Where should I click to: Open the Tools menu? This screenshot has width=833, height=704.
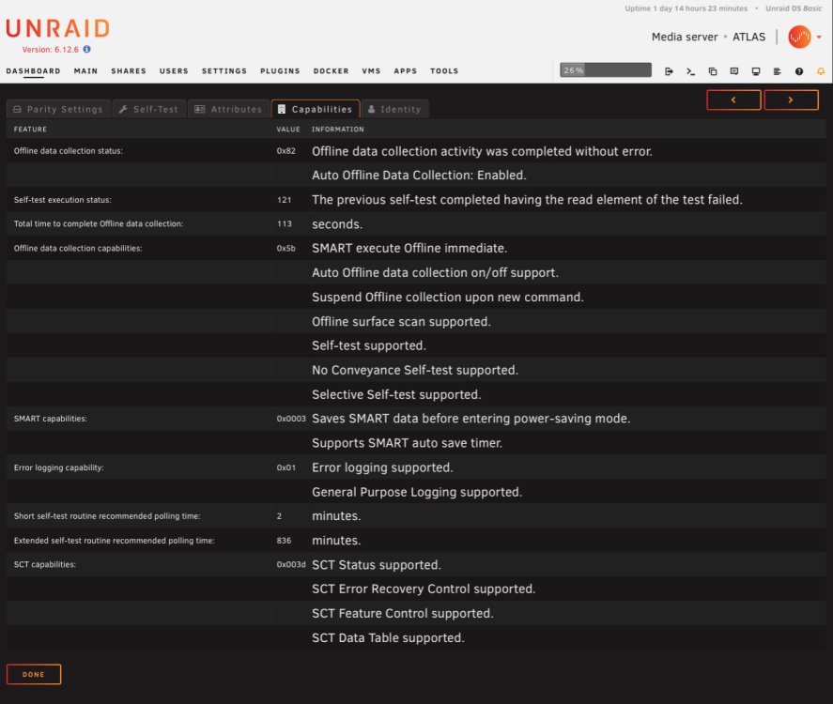(x=444, y=71)
